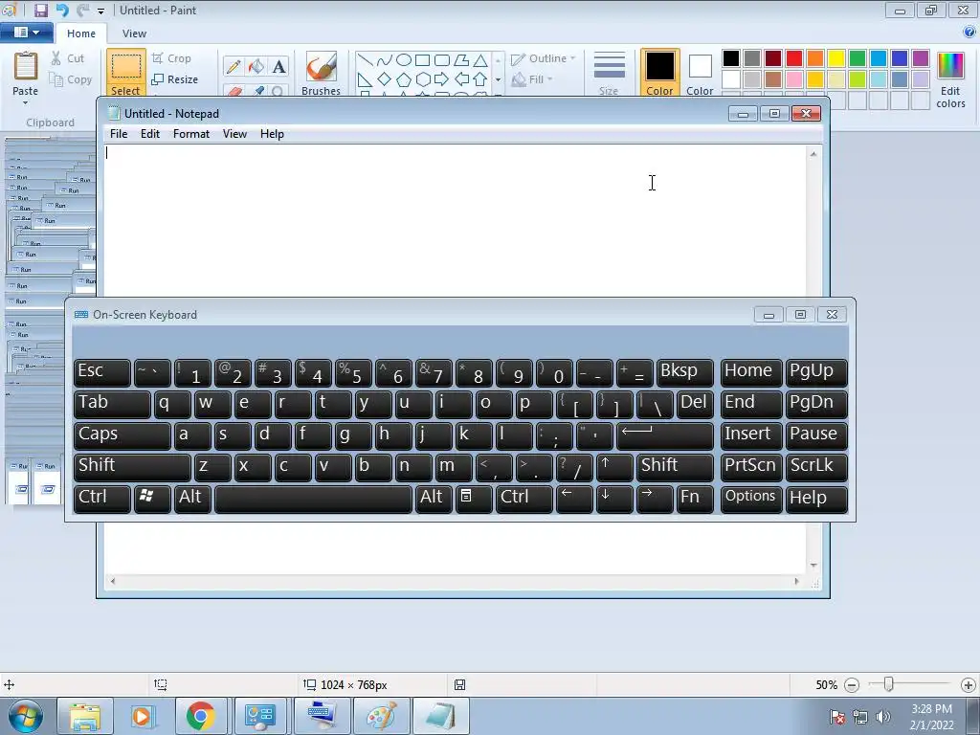
Task: Toggle the right Shift key on keyboard
Action: pos(675,467)
